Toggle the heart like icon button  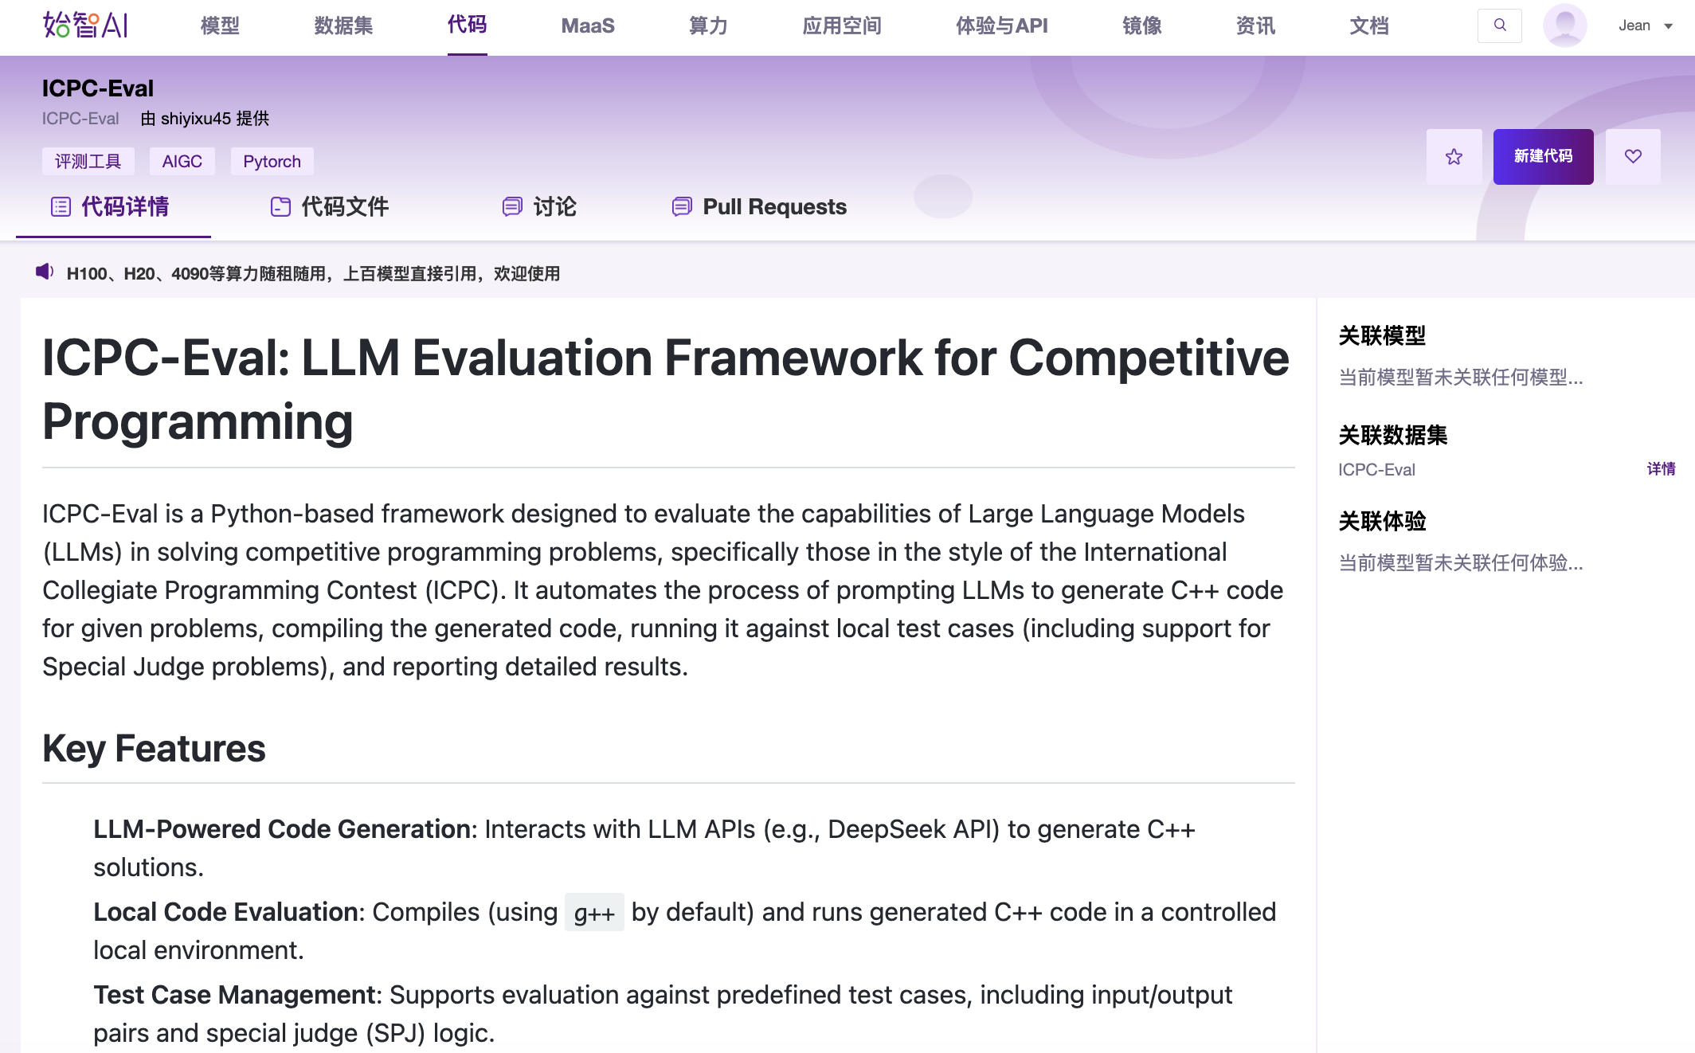pyautogui.click(x=1633, y=157)
